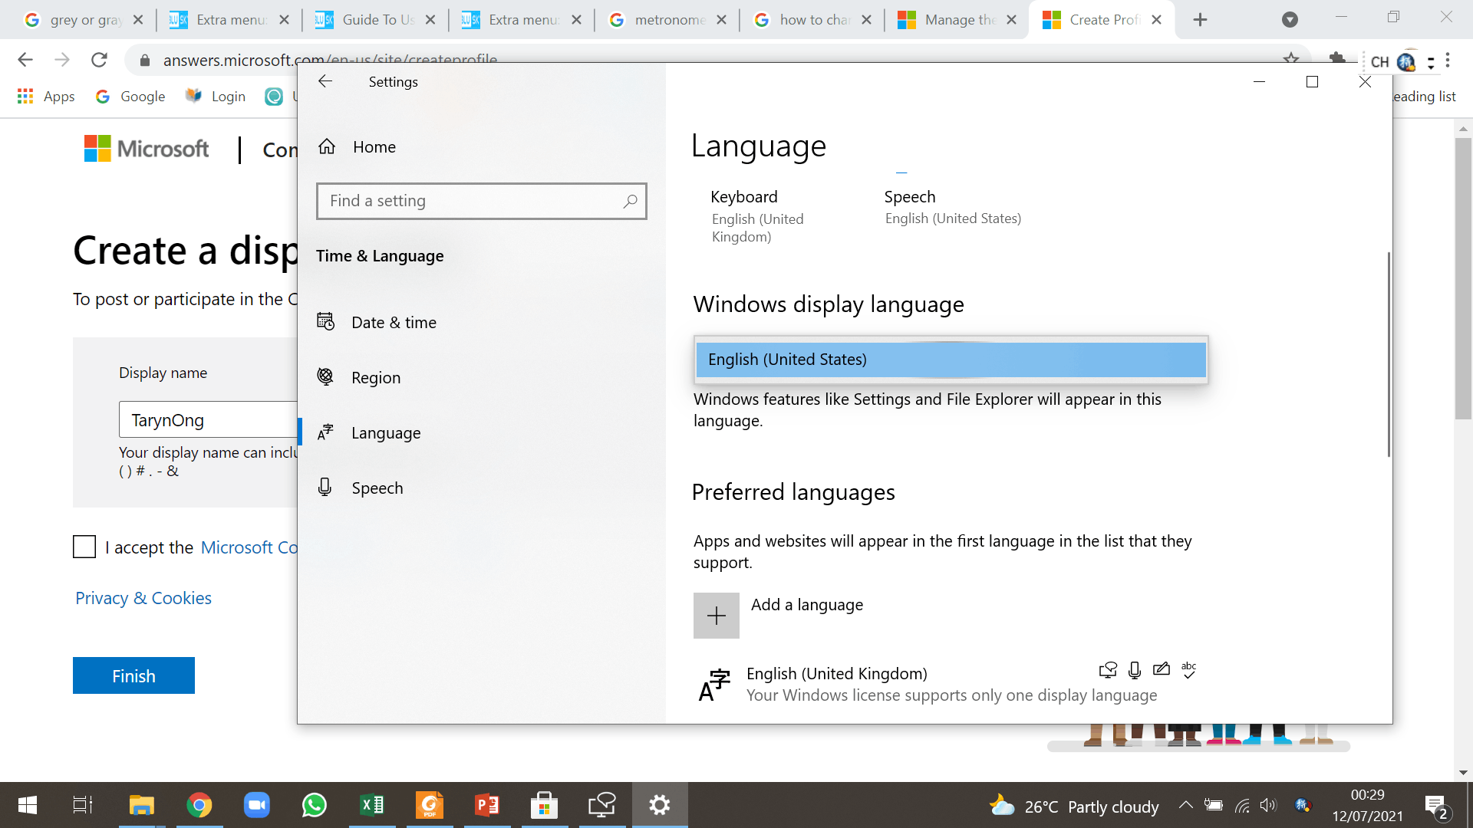Open the Zoom app from the taskbar
The image size is (1473, 828).
[x=256, y=805]
